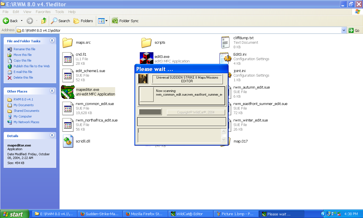This screenshot has height=218, width=363.
Task: Click Move this file link
Action: [x=23, y=55]
